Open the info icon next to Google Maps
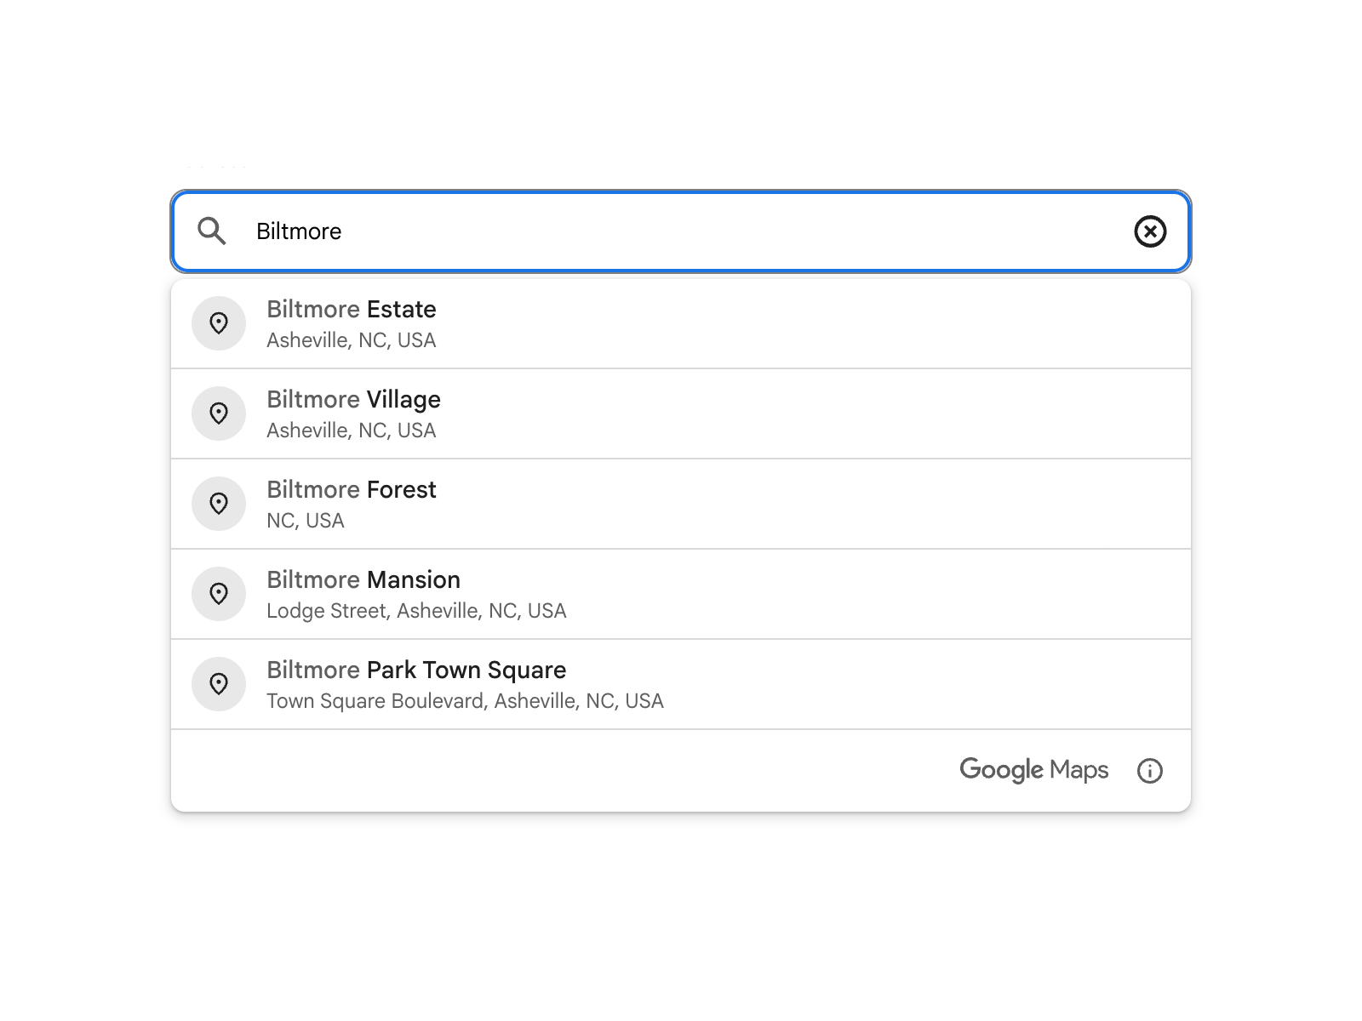This screenshot has height=1021, width=1362. 1150,771
